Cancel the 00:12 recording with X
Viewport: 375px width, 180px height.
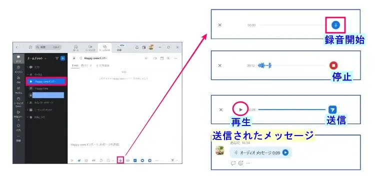(x=220, y=65)
